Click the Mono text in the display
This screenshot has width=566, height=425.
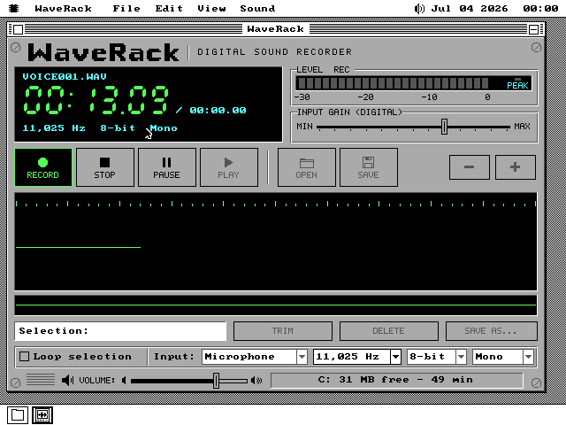(x=164, y=127)
